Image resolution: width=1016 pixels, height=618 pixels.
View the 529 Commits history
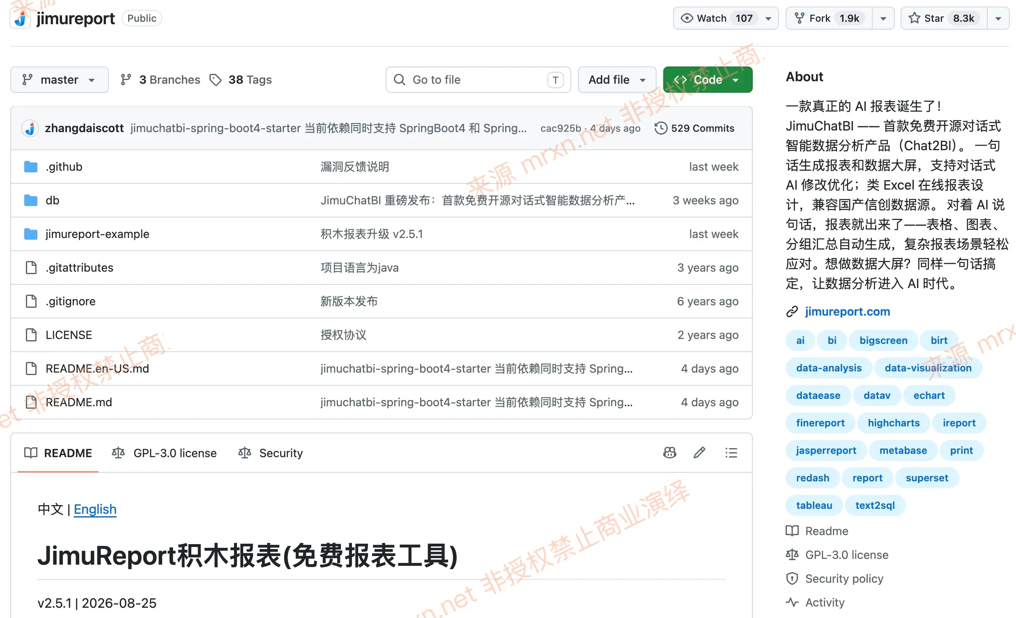(x=694, y=128)
